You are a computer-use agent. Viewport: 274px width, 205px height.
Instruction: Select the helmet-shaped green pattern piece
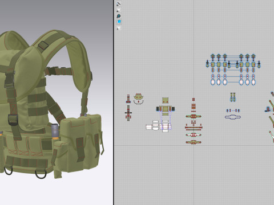[139, 97]
